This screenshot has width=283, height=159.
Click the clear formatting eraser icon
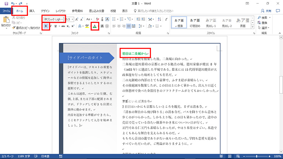point(97,19)
